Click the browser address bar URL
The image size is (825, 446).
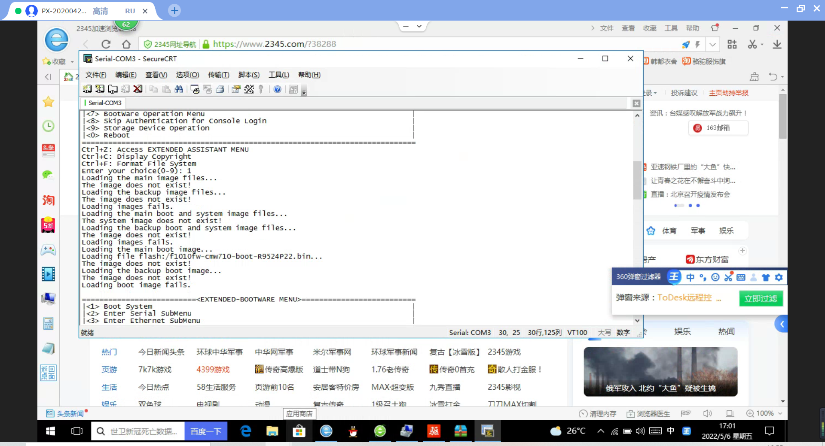274,44
